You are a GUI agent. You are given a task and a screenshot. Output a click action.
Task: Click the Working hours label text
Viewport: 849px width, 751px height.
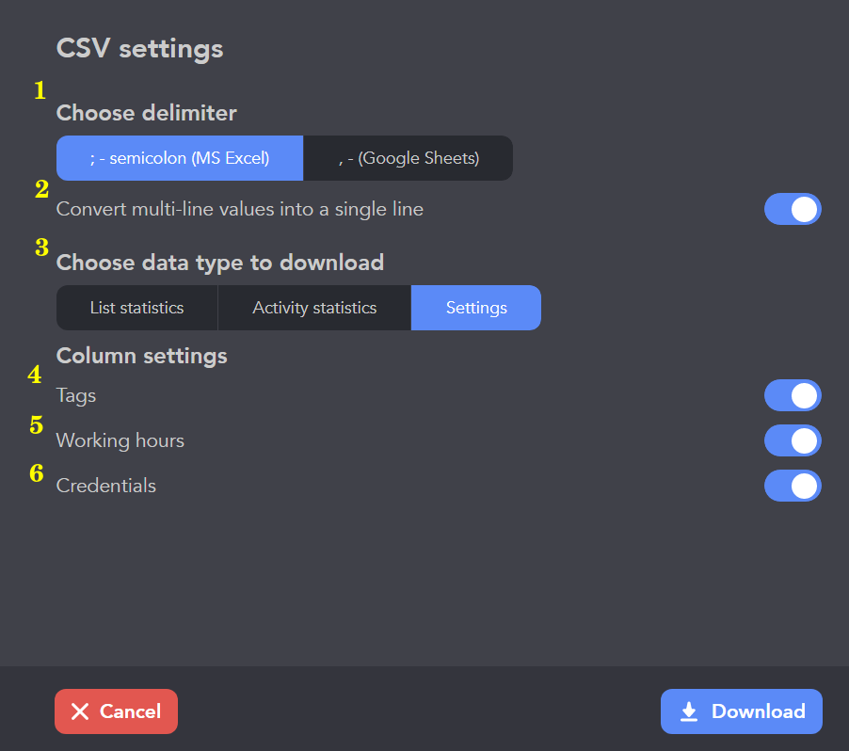pos(120,440)
